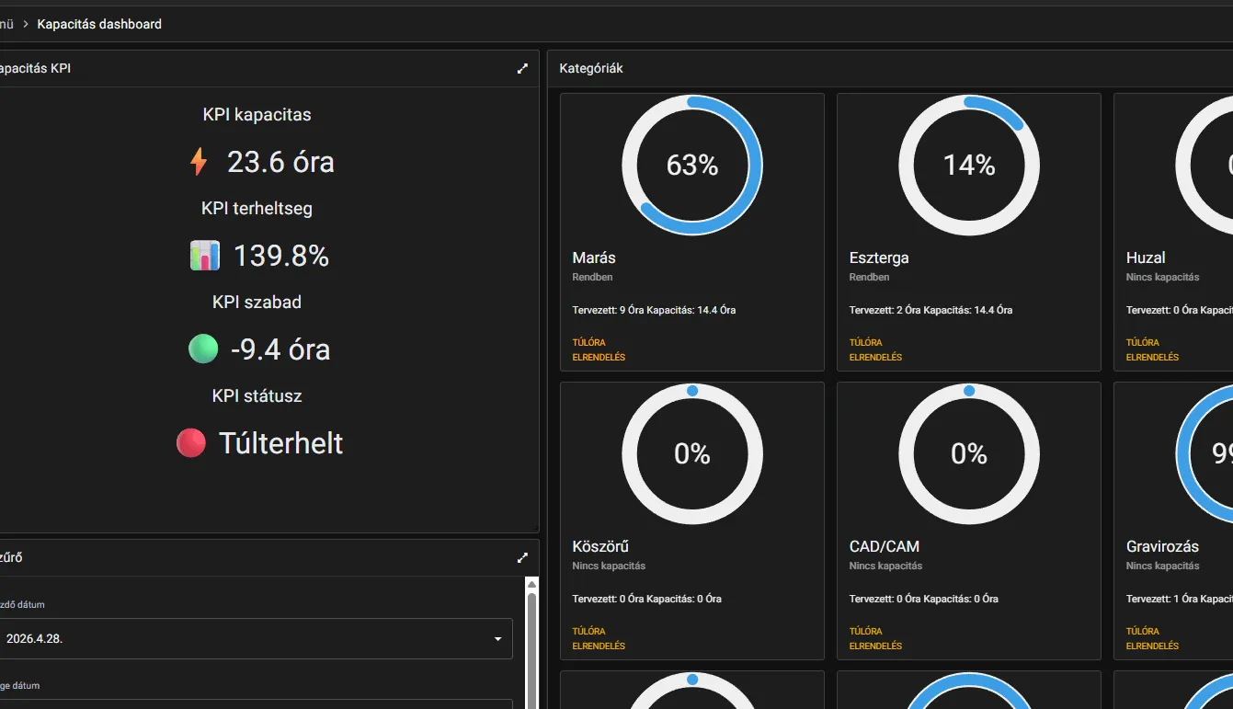Click the 23.6 óra capacity value
This screenshot has height=709, width=1233.
point(280,162)
